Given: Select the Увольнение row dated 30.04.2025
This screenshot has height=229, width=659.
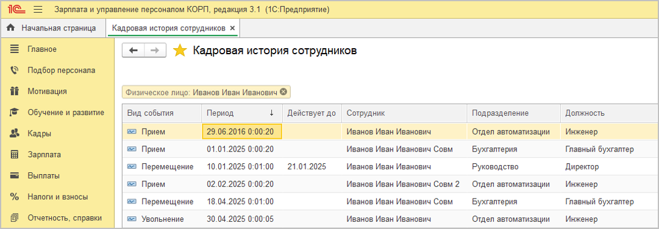Looking at the screenshot, I should 390,219.
